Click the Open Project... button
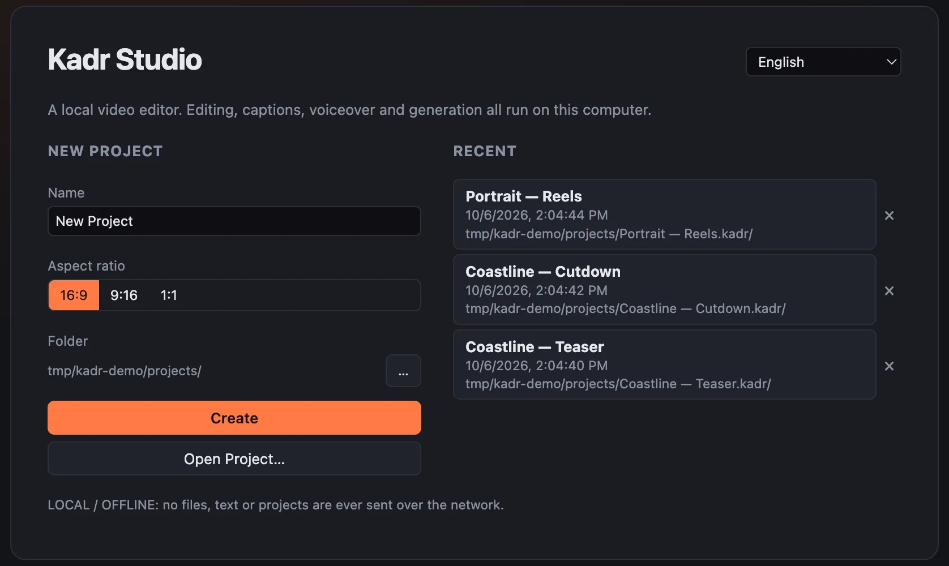 tap(234, 458)
